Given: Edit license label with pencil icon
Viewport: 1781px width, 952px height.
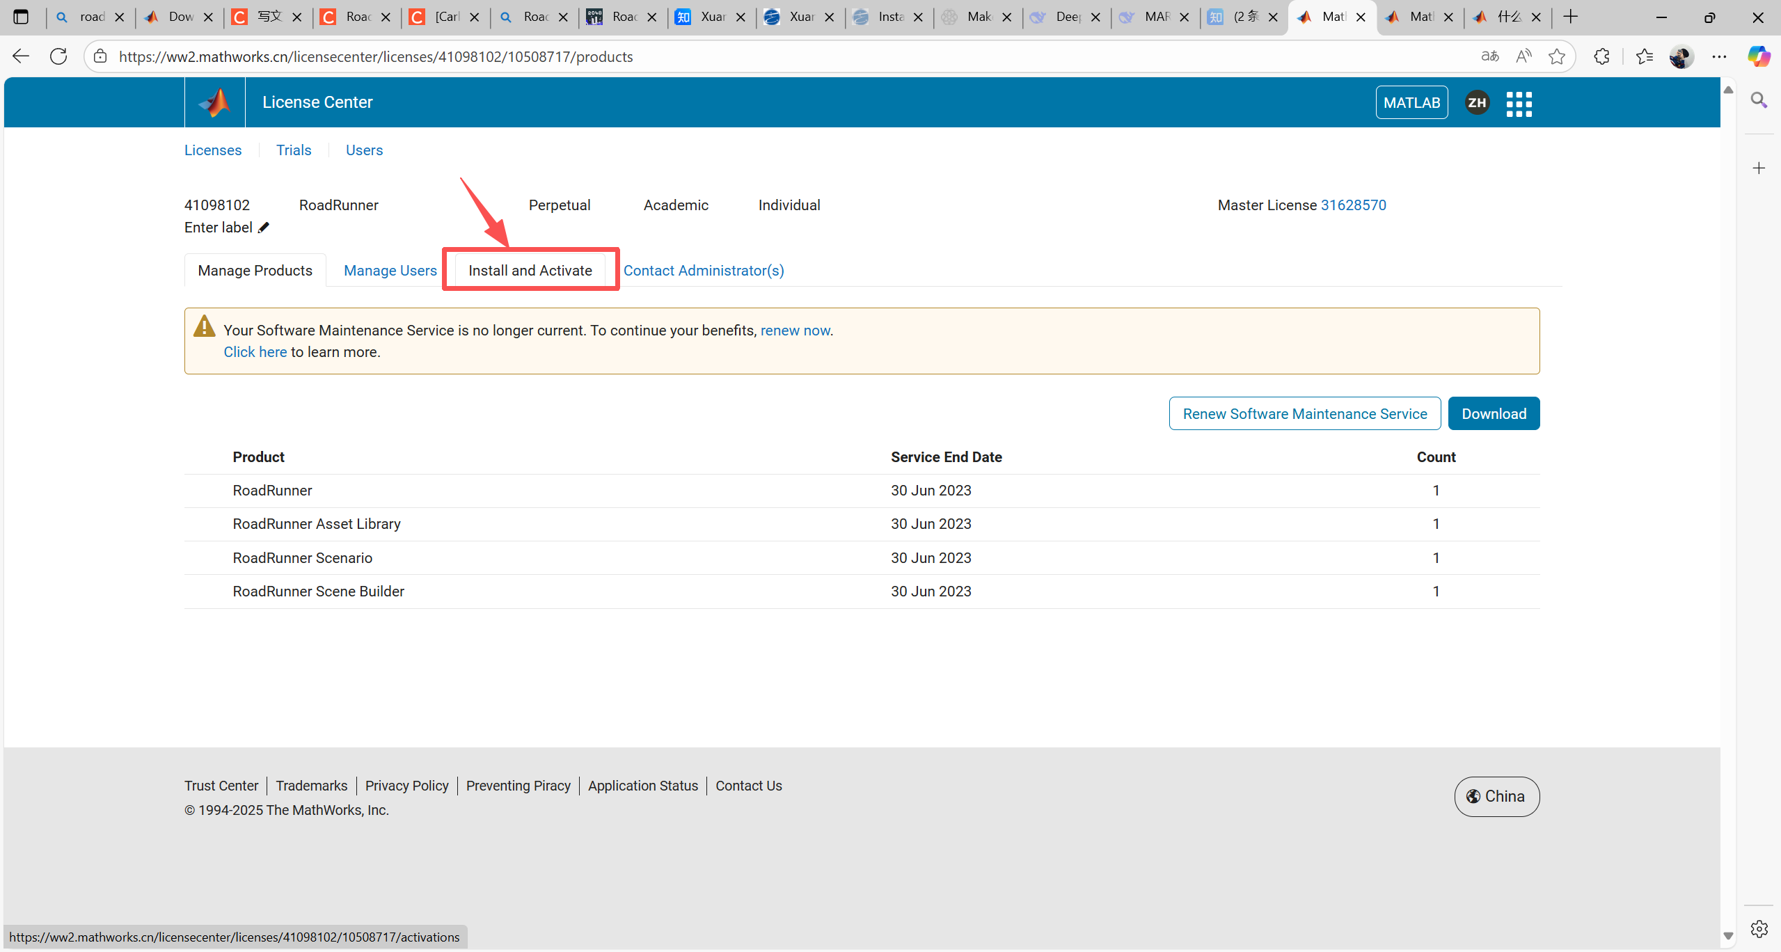Looking at the screenshot, I should click(264, 228).
